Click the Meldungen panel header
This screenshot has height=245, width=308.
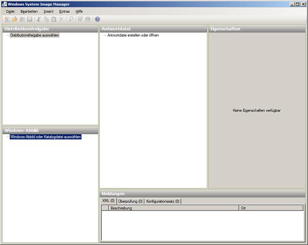(203, 194)
